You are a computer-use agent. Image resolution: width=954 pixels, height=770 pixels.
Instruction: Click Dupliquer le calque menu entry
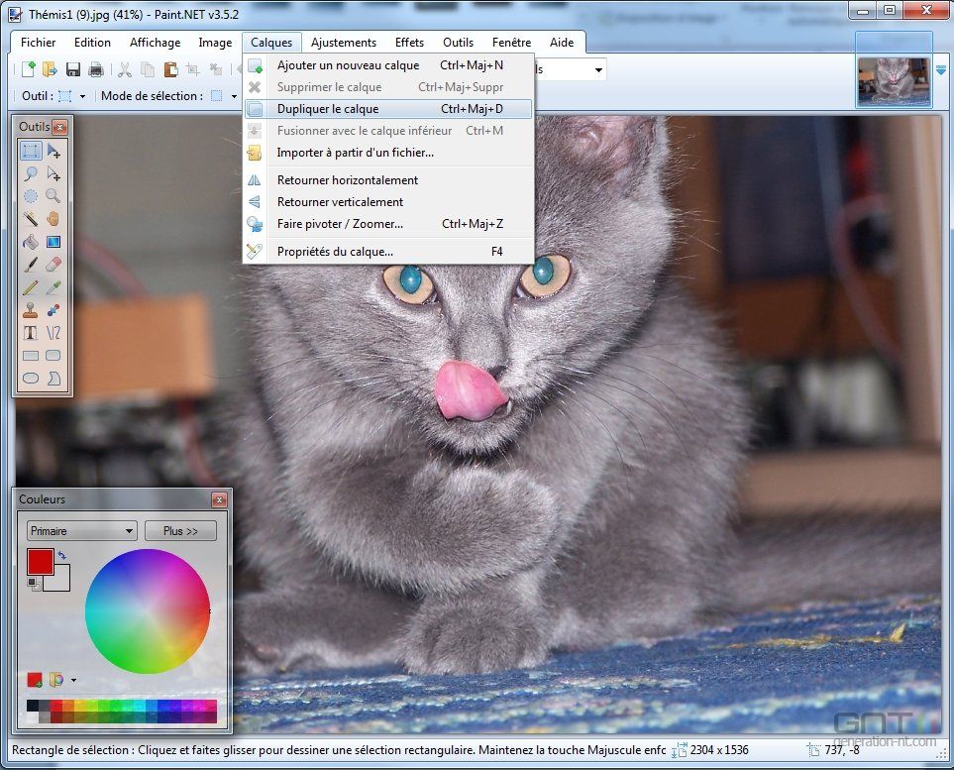[328, 109]
